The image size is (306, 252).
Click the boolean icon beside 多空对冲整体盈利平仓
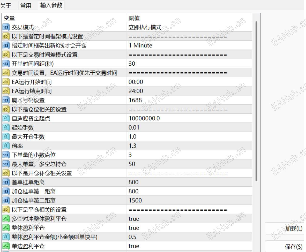6,219
